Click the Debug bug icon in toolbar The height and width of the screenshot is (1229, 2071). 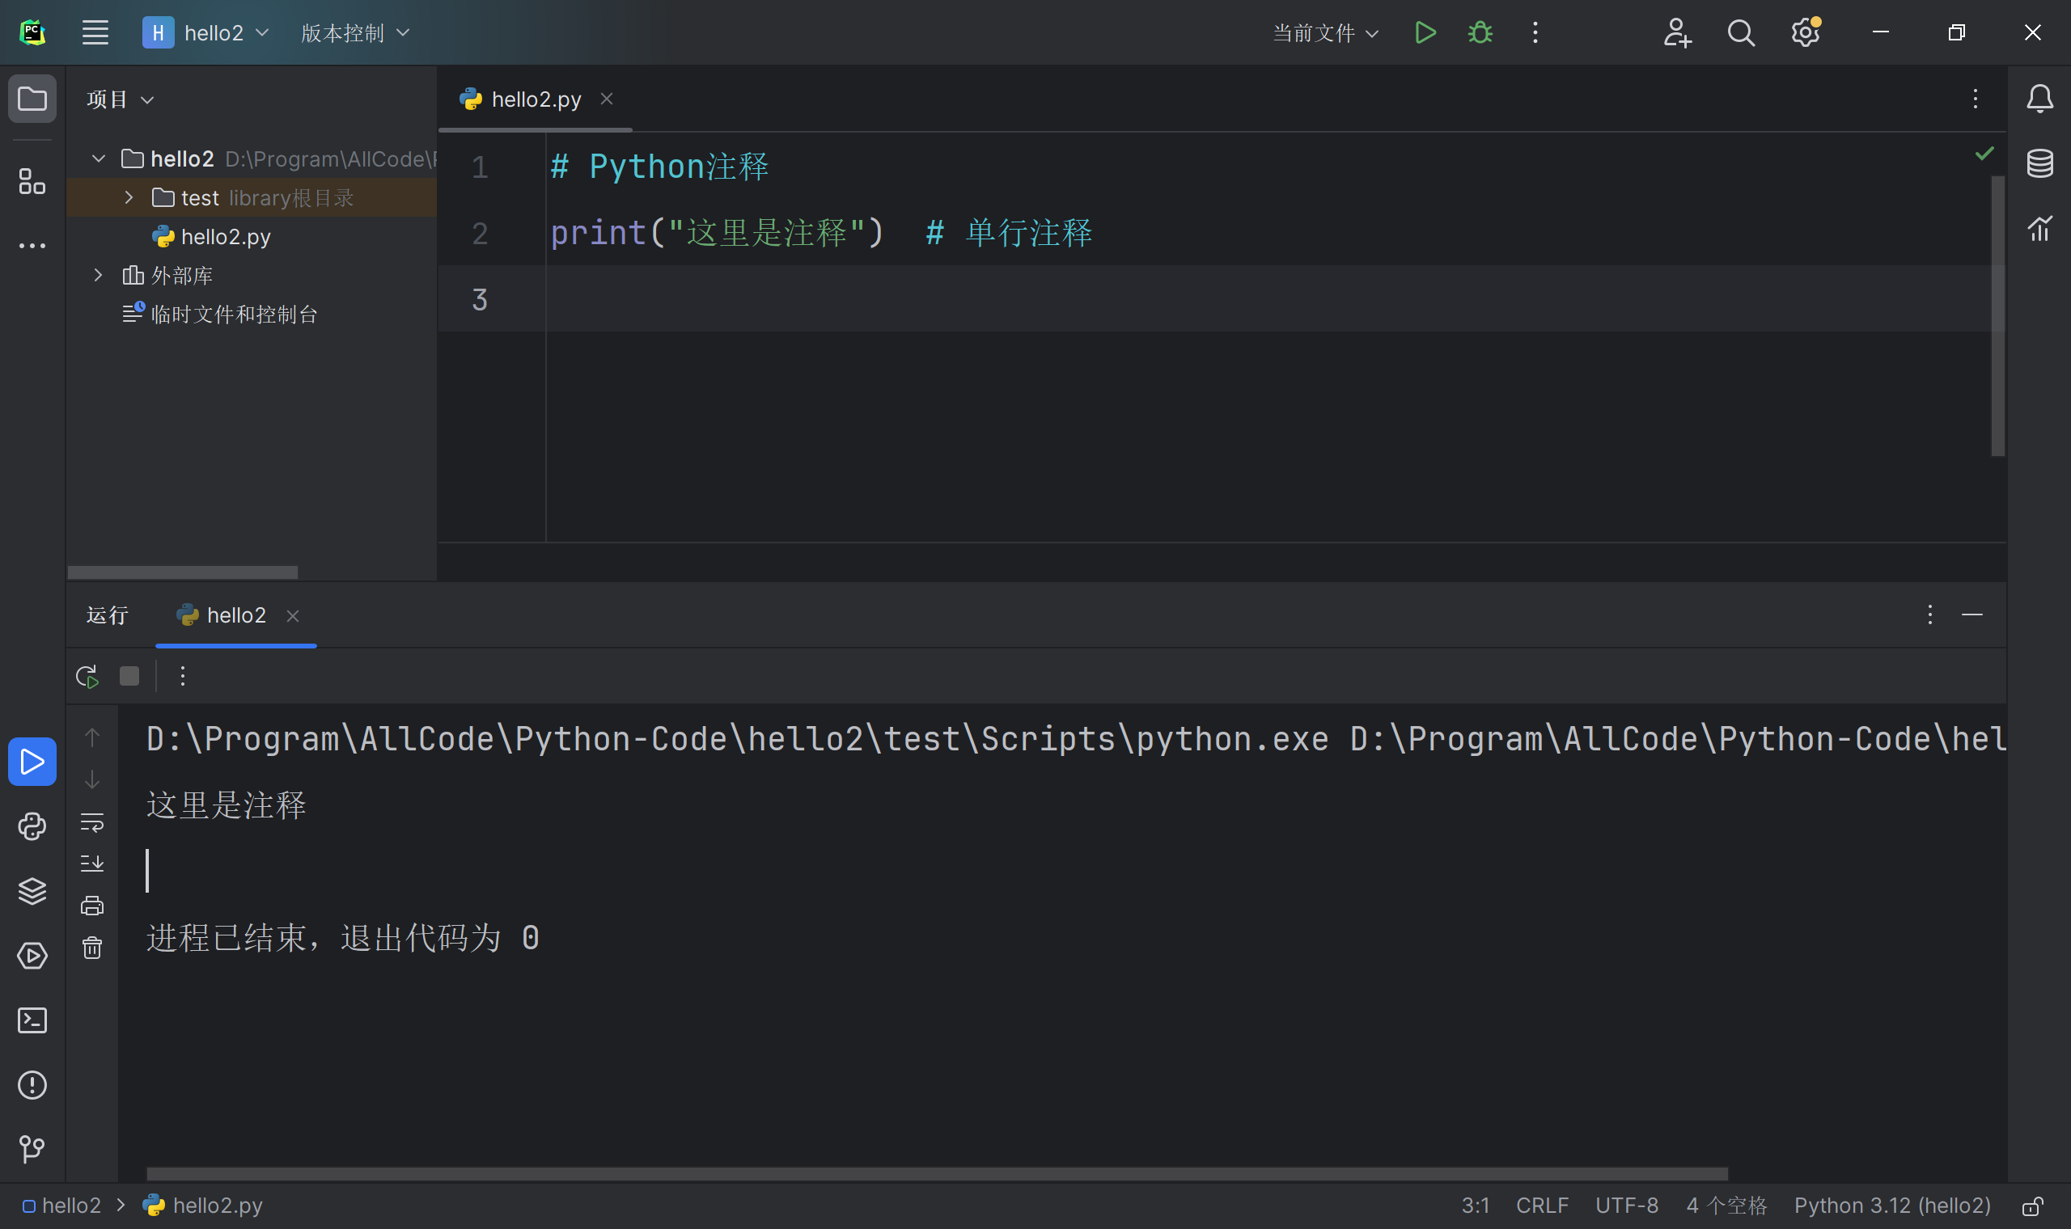[x=1480, y=33]
